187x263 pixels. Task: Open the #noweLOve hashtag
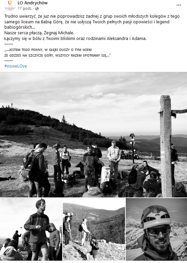coord(16,66)
